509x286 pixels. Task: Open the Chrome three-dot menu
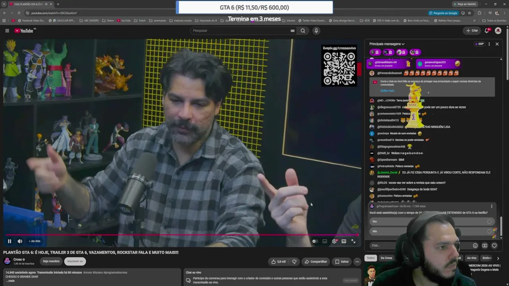[505, 13]
